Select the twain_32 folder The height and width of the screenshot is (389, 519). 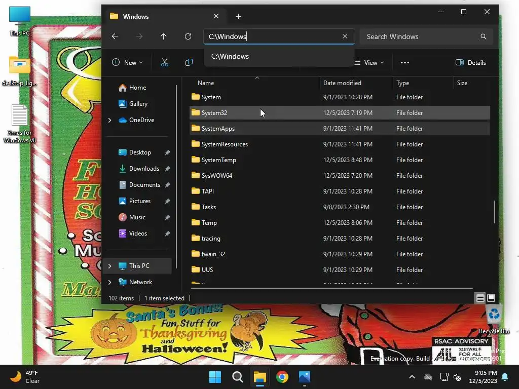(x=340, y=254)
